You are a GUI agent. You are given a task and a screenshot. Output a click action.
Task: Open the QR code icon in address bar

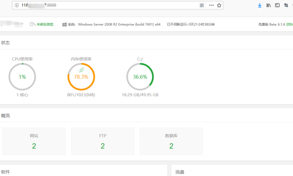tap(202, 5)
